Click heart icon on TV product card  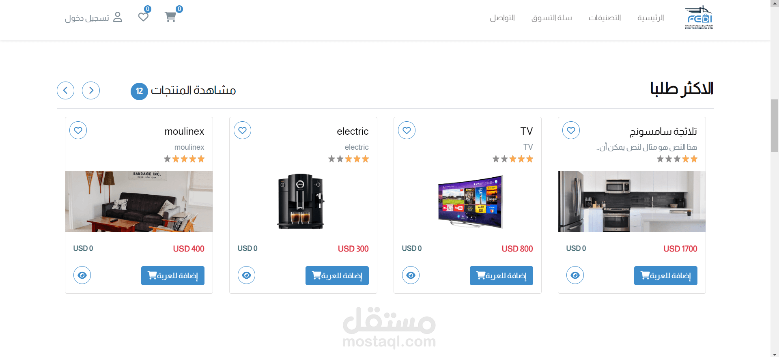click(x=407, y=130)
